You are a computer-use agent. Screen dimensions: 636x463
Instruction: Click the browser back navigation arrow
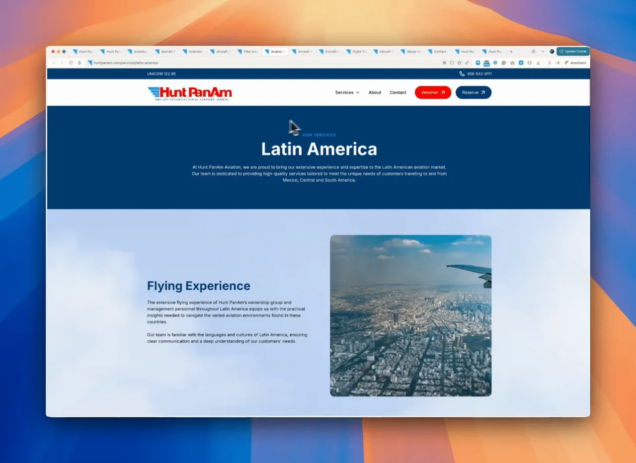53,63
